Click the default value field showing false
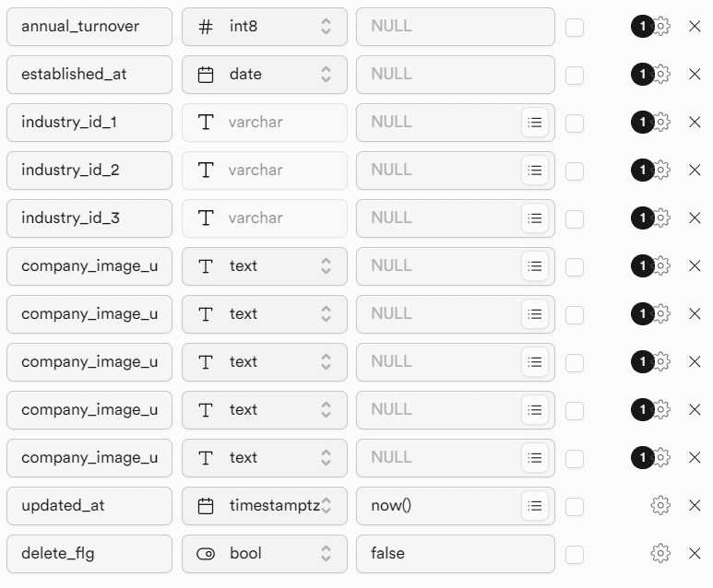The height and width of the screenshot is (588, 713). coord(455,553)
